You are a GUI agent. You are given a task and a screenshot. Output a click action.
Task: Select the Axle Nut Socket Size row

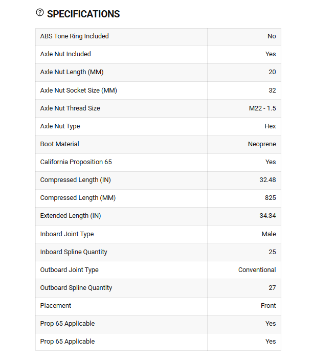[x=158, y=91]
